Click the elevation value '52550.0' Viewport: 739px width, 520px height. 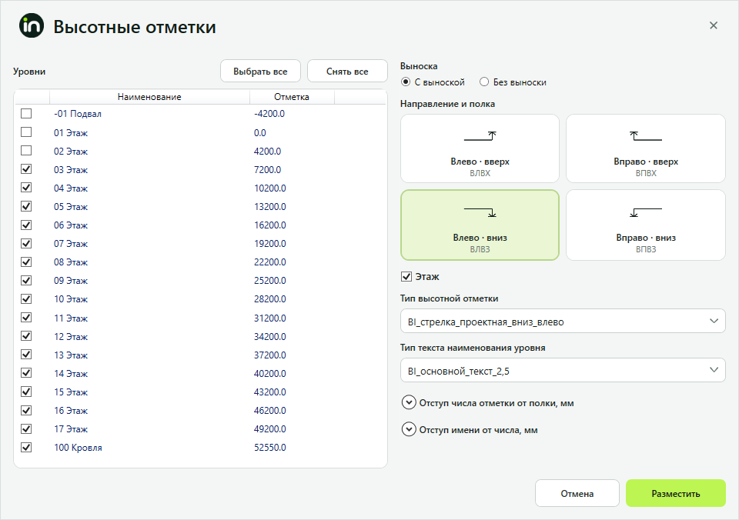point(270,448)
